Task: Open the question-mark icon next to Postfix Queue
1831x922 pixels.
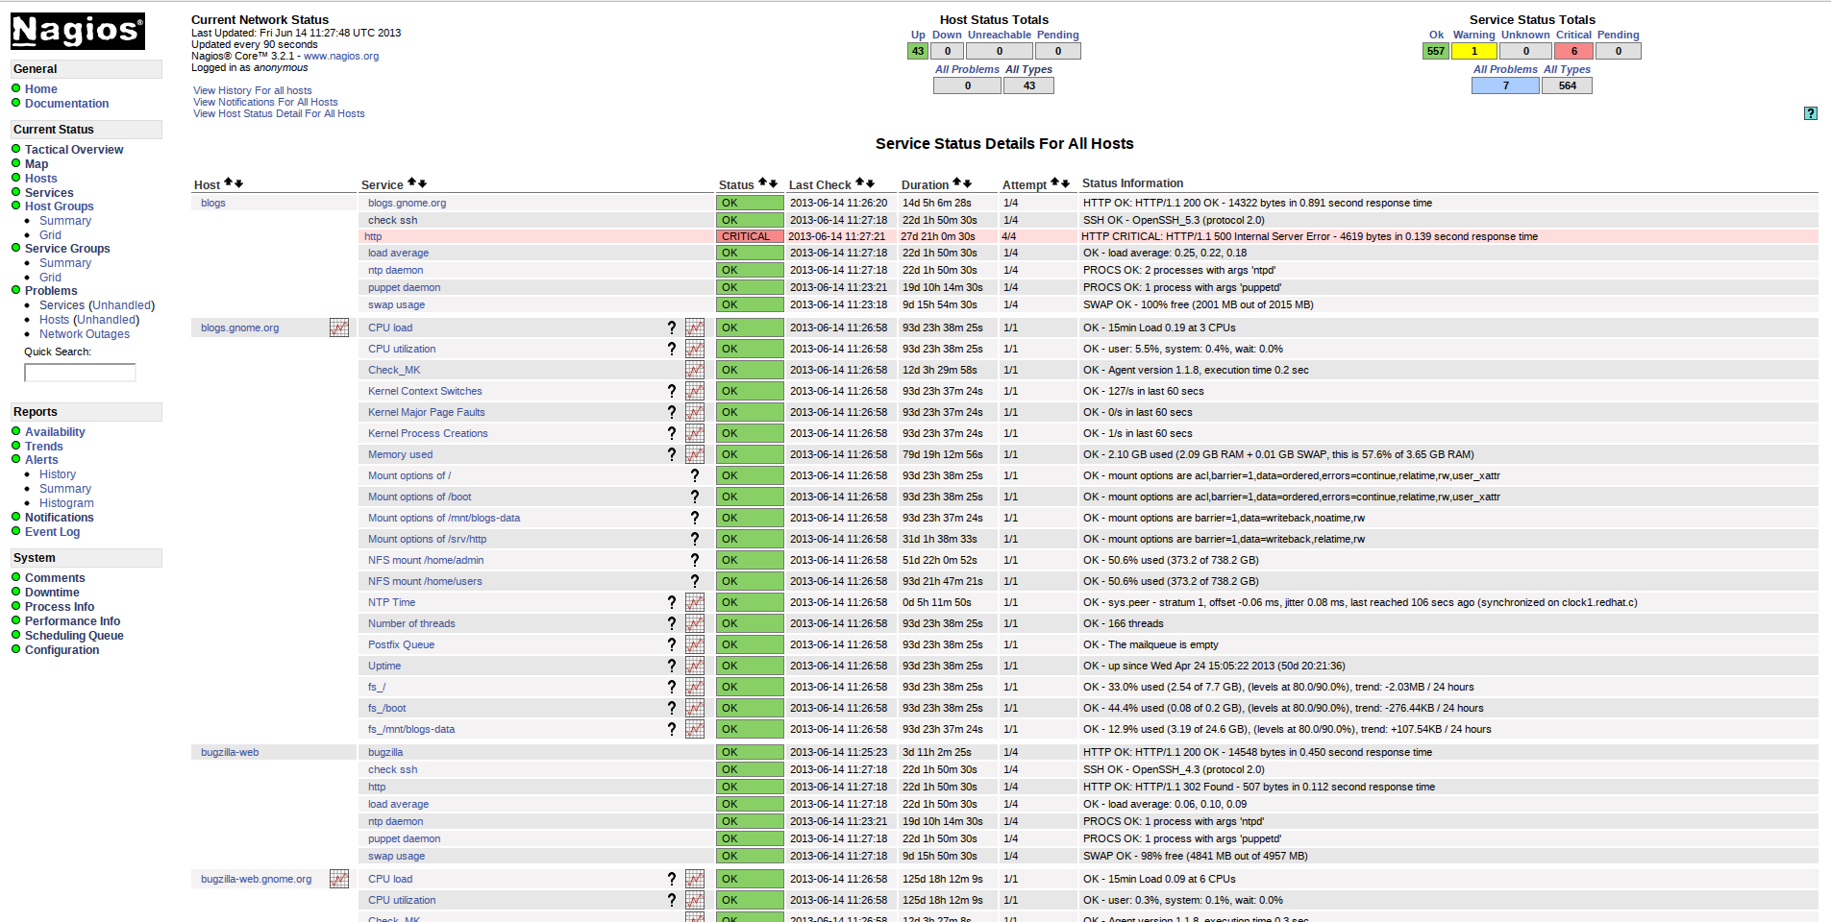Action: [x=672, y=644]
